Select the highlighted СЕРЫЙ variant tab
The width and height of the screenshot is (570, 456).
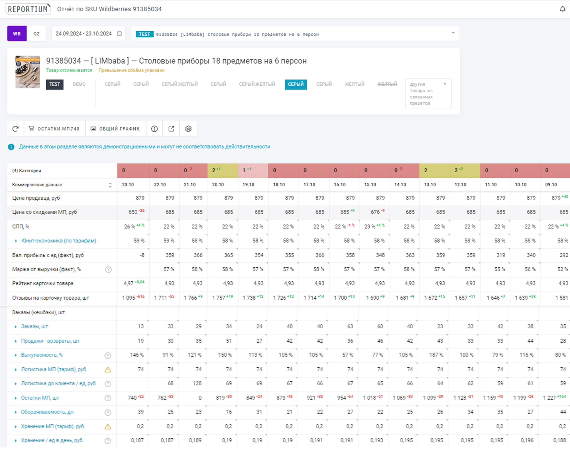tap(296, 84)
